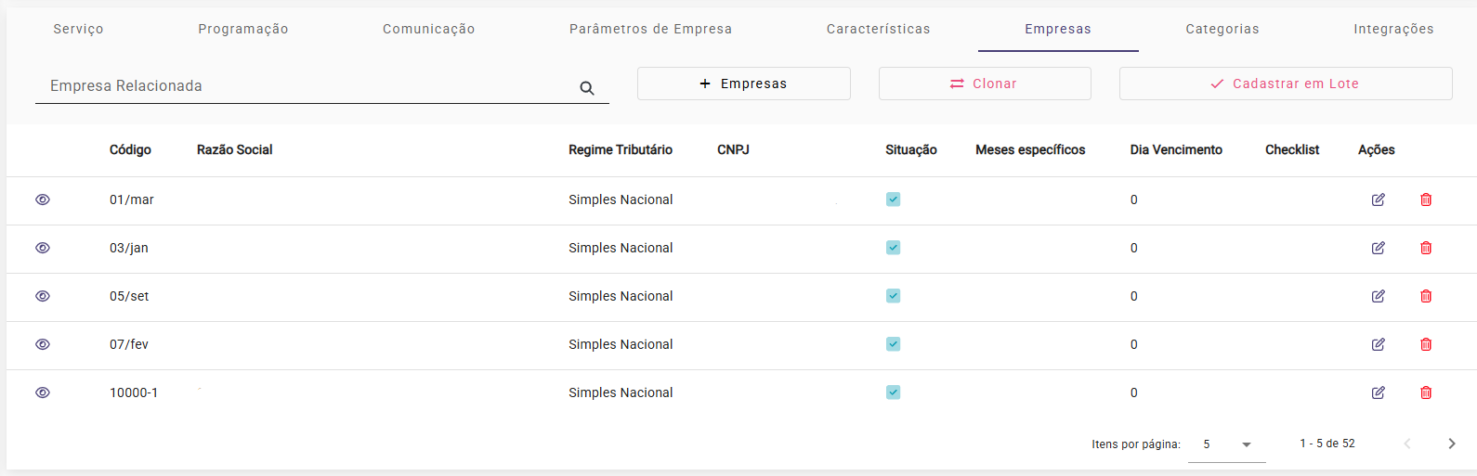Edit the 03/jan company row
Screen dimensions: 1477x476
(x=1379, y=248)
